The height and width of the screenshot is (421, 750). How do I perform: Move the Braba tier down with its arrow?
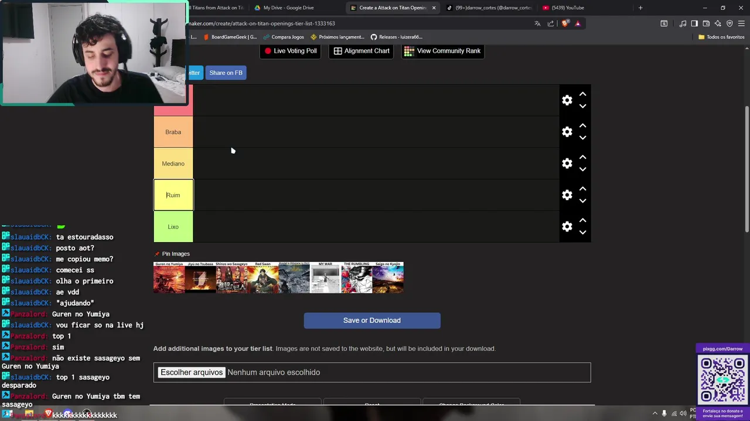(x=582, y=138)
